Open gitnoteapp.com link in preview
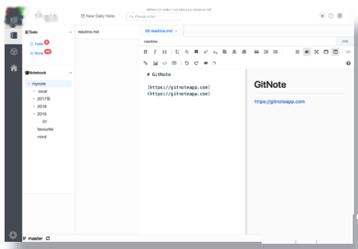 tap(279, 101)
